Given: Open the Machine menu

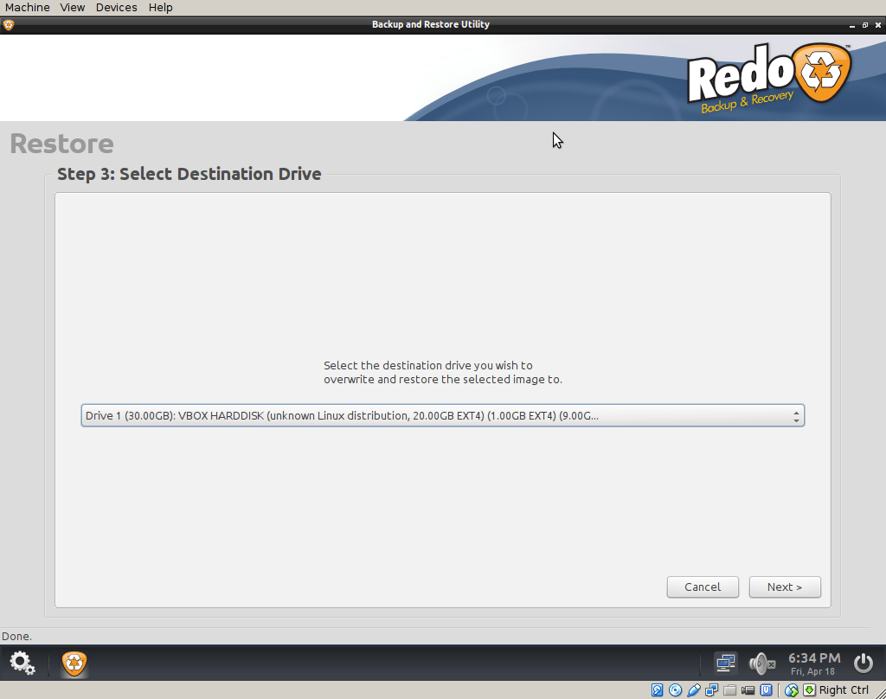Looking at the screenshot, I should 27,7.
